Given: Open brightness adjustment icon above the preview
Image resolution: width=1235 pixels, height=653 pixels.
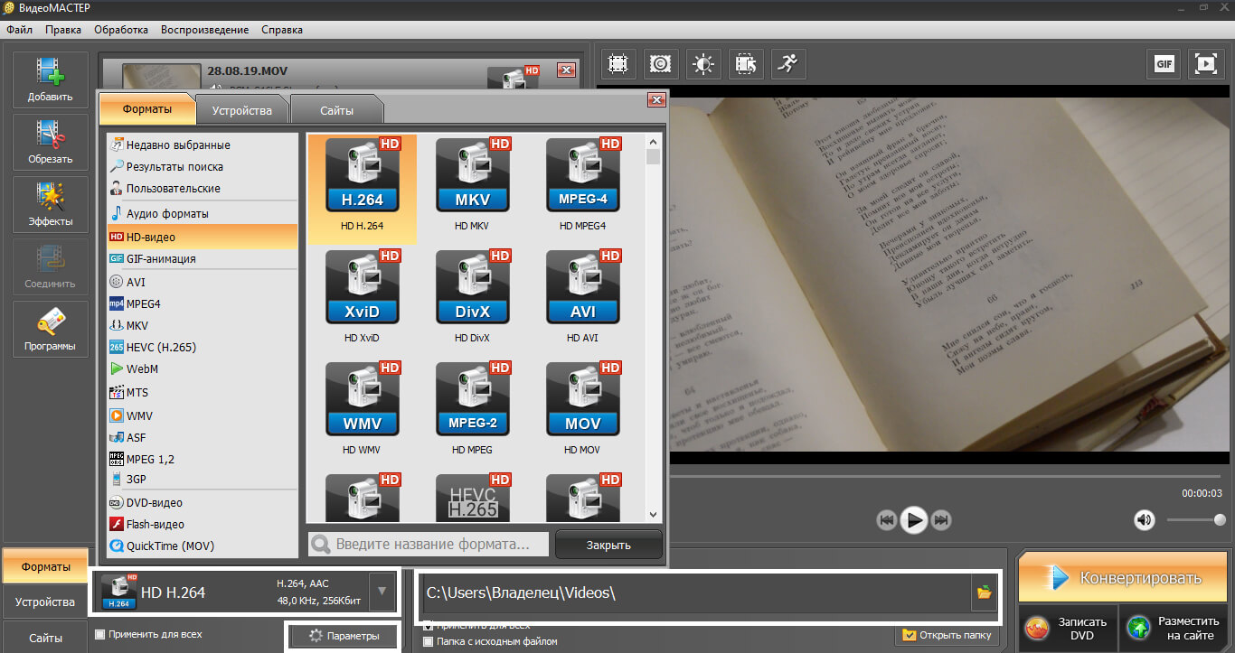Looking at the screenshot, I should tap(703, 64).
